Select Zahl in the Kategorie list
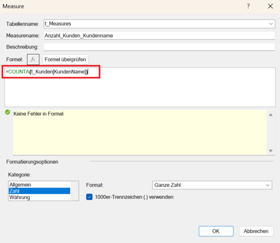The image size is (280, 243). (x=39, y=191)
